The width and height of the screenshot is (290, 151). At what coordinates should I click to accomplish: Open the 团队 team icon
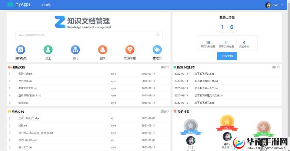[x=103, y=50]
